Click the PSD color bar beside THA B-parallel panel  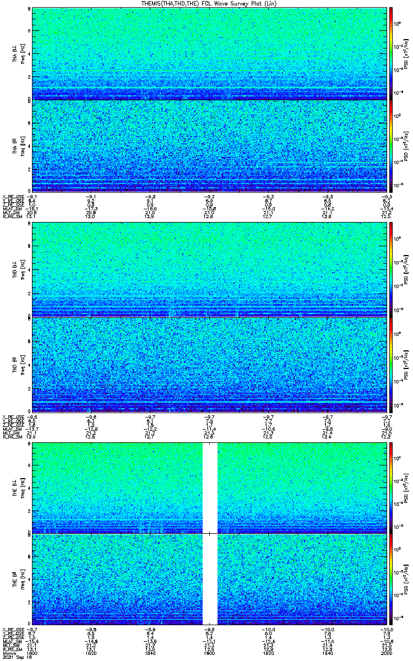[x=391, y=145]
